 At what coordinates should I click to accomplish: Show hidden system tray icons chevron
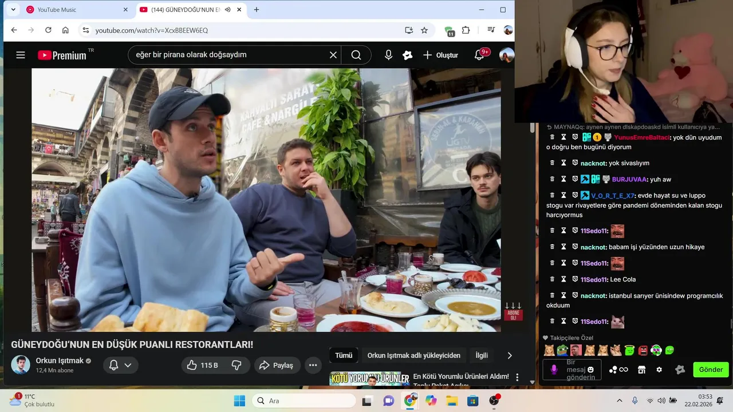pos(619,401)
